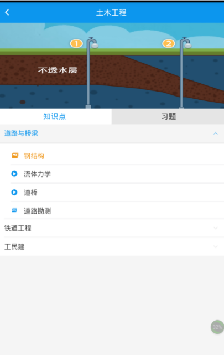Switch to the 习题 tab
The height and width of the screenshot is (355, 224).
coord(168,116)
